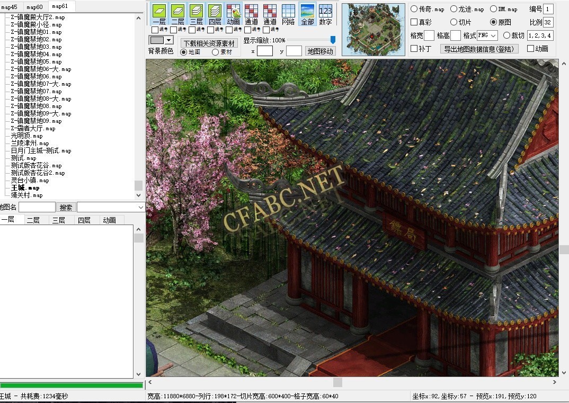The image size is (569, 403).
Task: Switch to the map61 tab
Action: 60,6
